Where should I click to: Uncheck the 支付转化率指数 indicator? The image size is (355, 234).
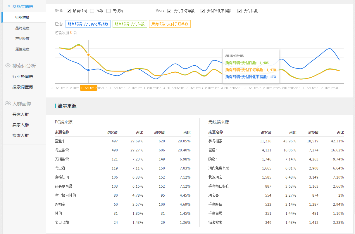pos(203,11)
